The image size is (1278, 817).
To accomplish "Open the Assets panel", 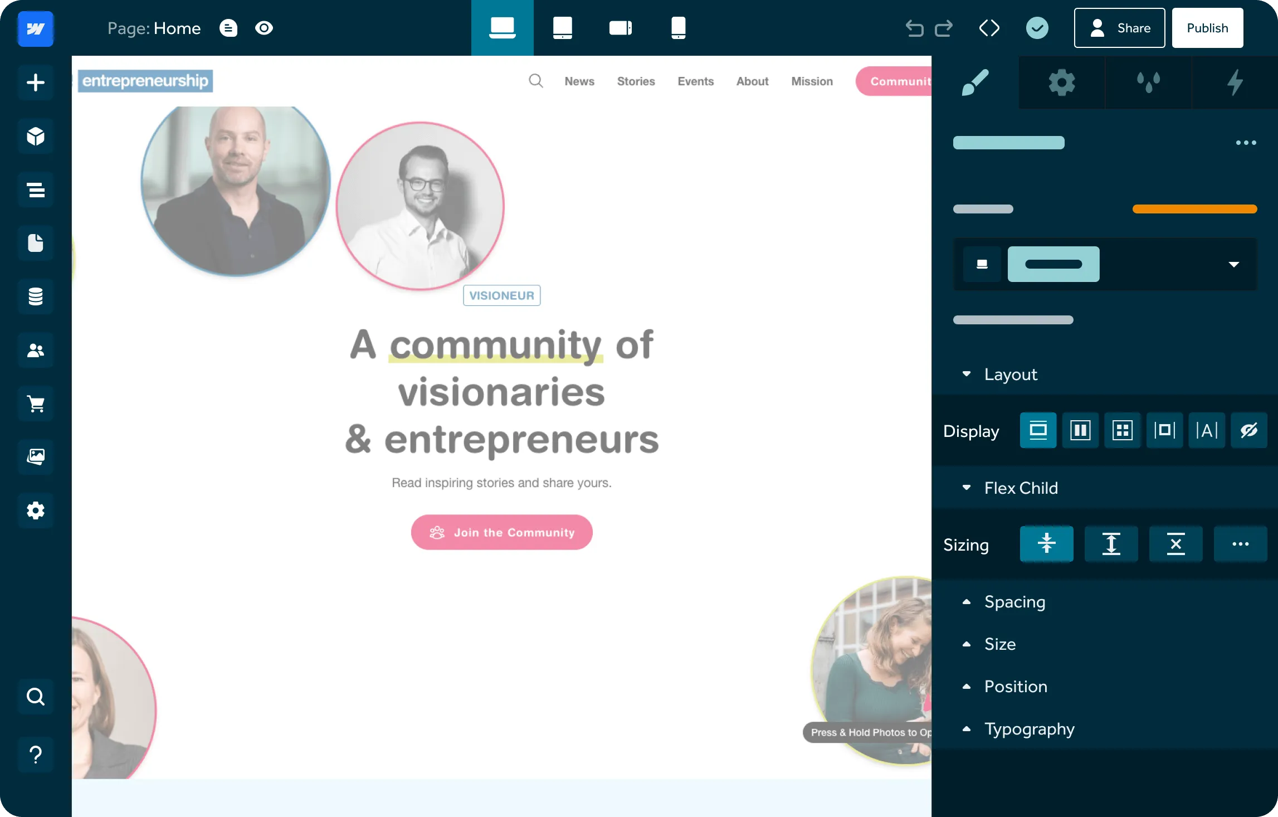I will pyautogui.click(x=36, y=457).
